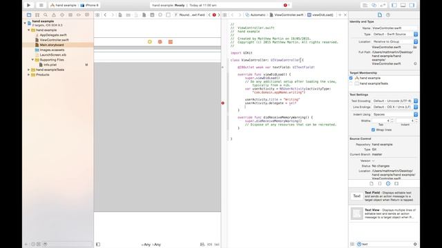Image resolution: width=442 pixels, height=248 pixels.
Task: Open the Project navigator folder icon
Action: (x=29, y=14)
